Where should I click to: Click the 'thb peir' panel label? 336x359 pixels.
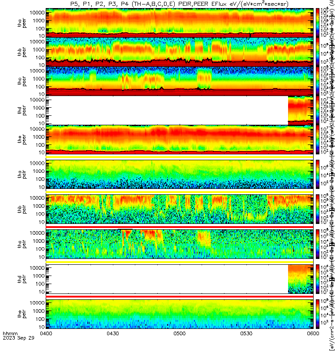pyautogui.click(x=22, y=209)
